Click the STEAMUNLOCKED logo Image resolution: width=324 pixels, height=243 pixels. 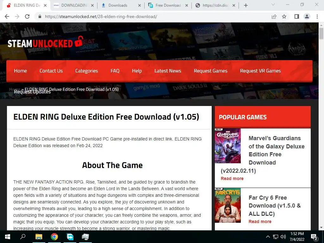pyautogui.click(x=46, y=42)
